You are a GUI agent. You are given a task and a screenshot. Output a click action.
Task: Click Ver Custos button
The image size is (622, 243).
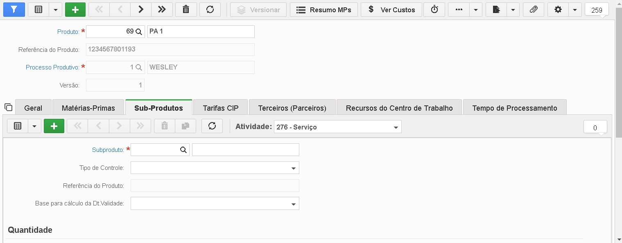coord(391,9)
